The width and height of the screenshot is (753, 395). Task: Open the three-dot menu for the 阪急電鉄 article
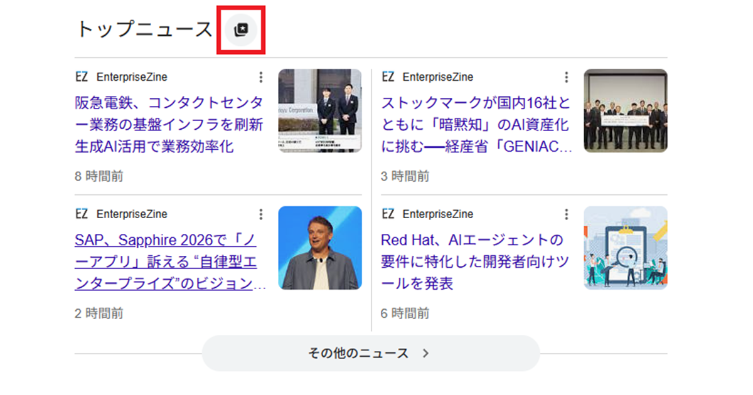point(261,77)
